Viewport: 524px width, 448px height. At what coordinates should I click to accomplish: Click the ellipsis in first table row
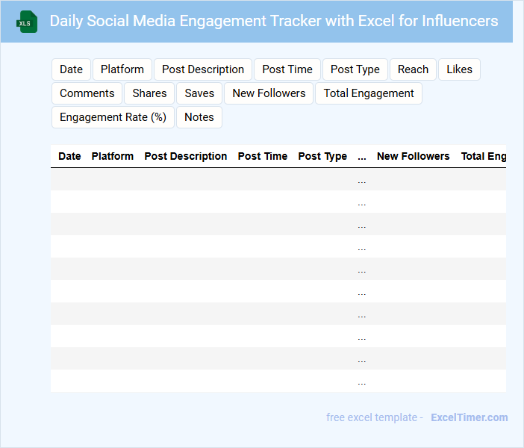(x=362, y=180)
